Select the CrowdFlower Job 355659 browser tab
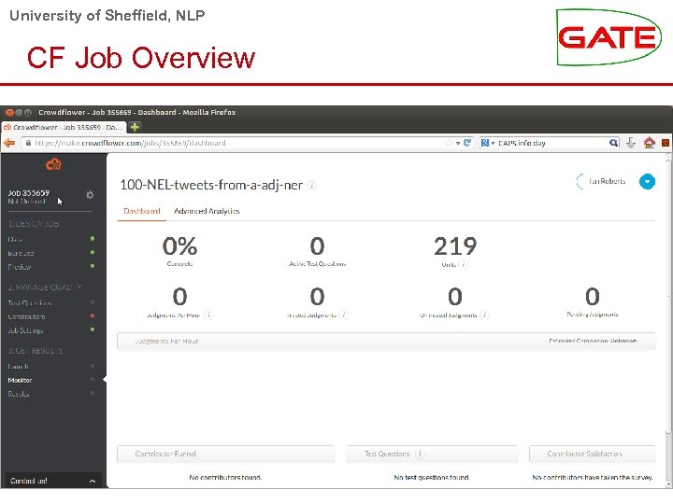 [x=64, y=127]
